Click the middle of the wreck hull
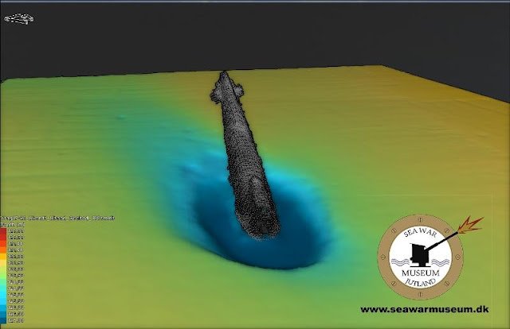The image size is (510, 329). [241, 151]
